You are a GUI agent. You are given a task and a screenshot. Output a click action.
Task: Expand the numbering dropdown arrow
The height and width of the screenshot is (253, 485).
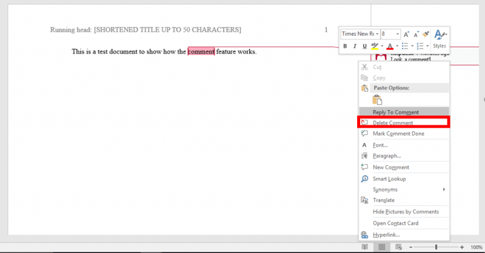pyautogui.click(x=427, y=47)
